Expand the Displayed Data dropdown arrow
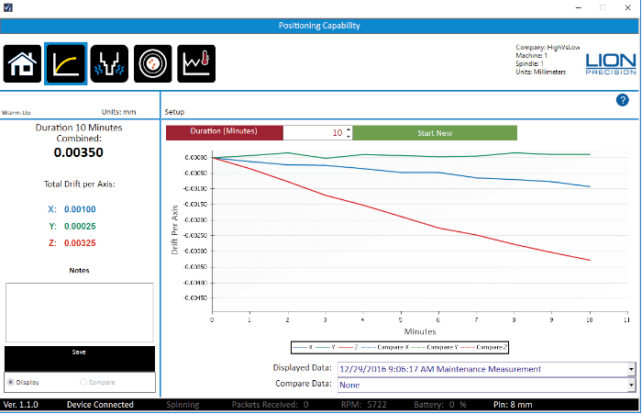Image resolution: width=642 pixels, height=414 pixels. coord(631,369)
